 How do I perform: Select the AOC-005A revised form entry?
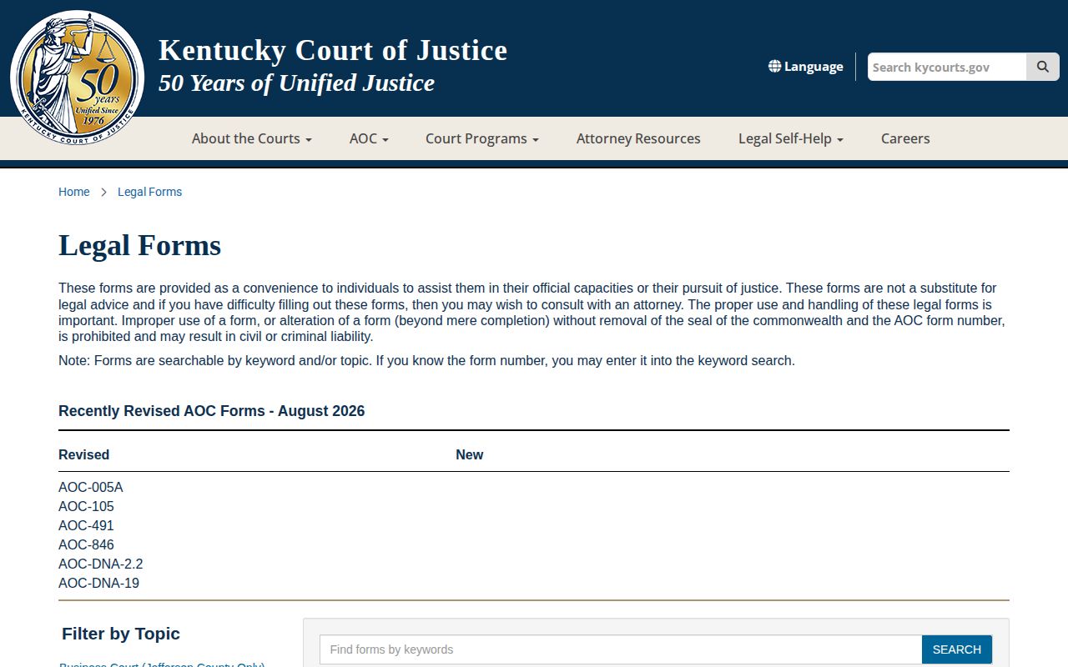click(x=90, y=487)
